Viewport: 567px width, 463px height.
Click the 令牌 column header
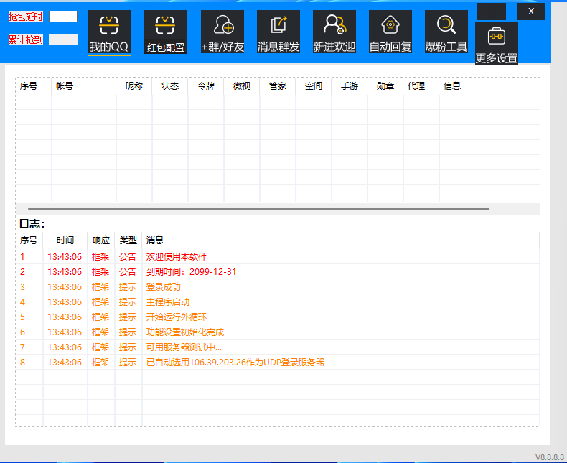[206, 86]
